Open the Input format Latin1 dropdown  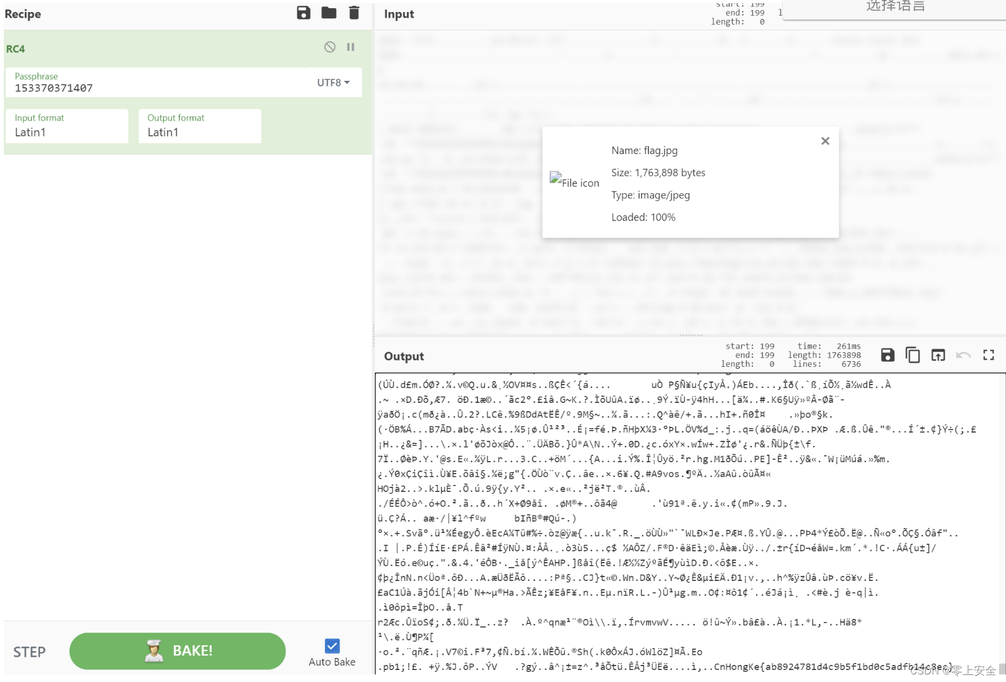click(67, 126)
